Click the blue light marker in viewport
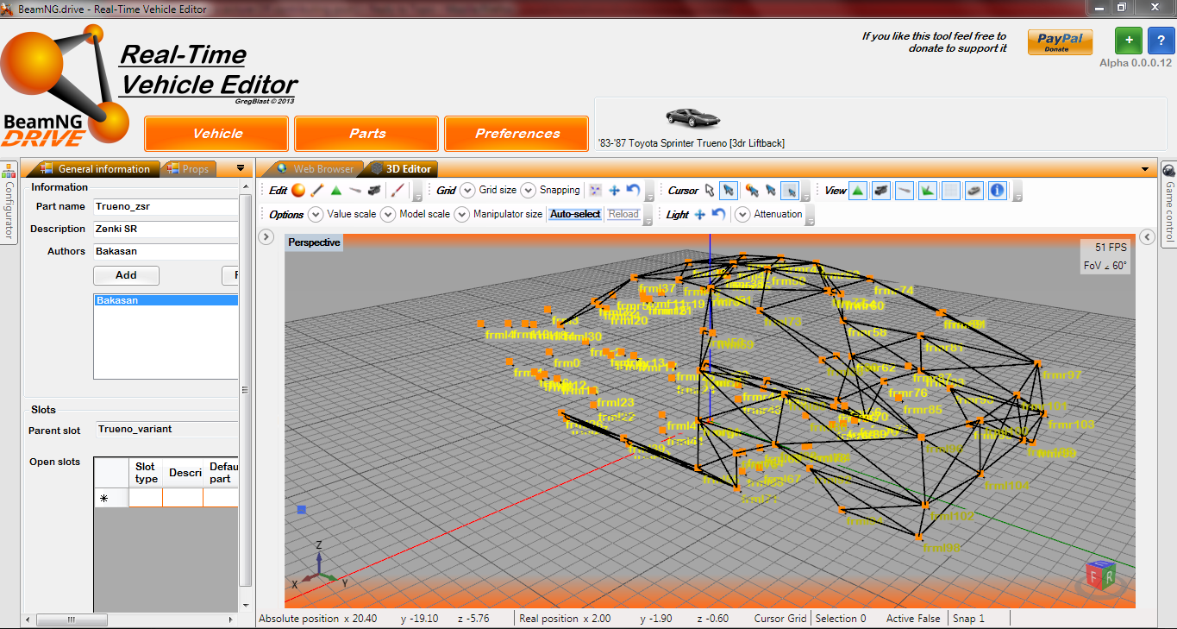The height and width of the screenshot is (629, 1177). click(x=302, y=510)
